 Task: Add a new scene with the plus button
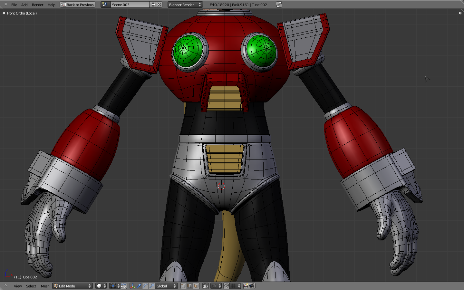coord(153,5)
